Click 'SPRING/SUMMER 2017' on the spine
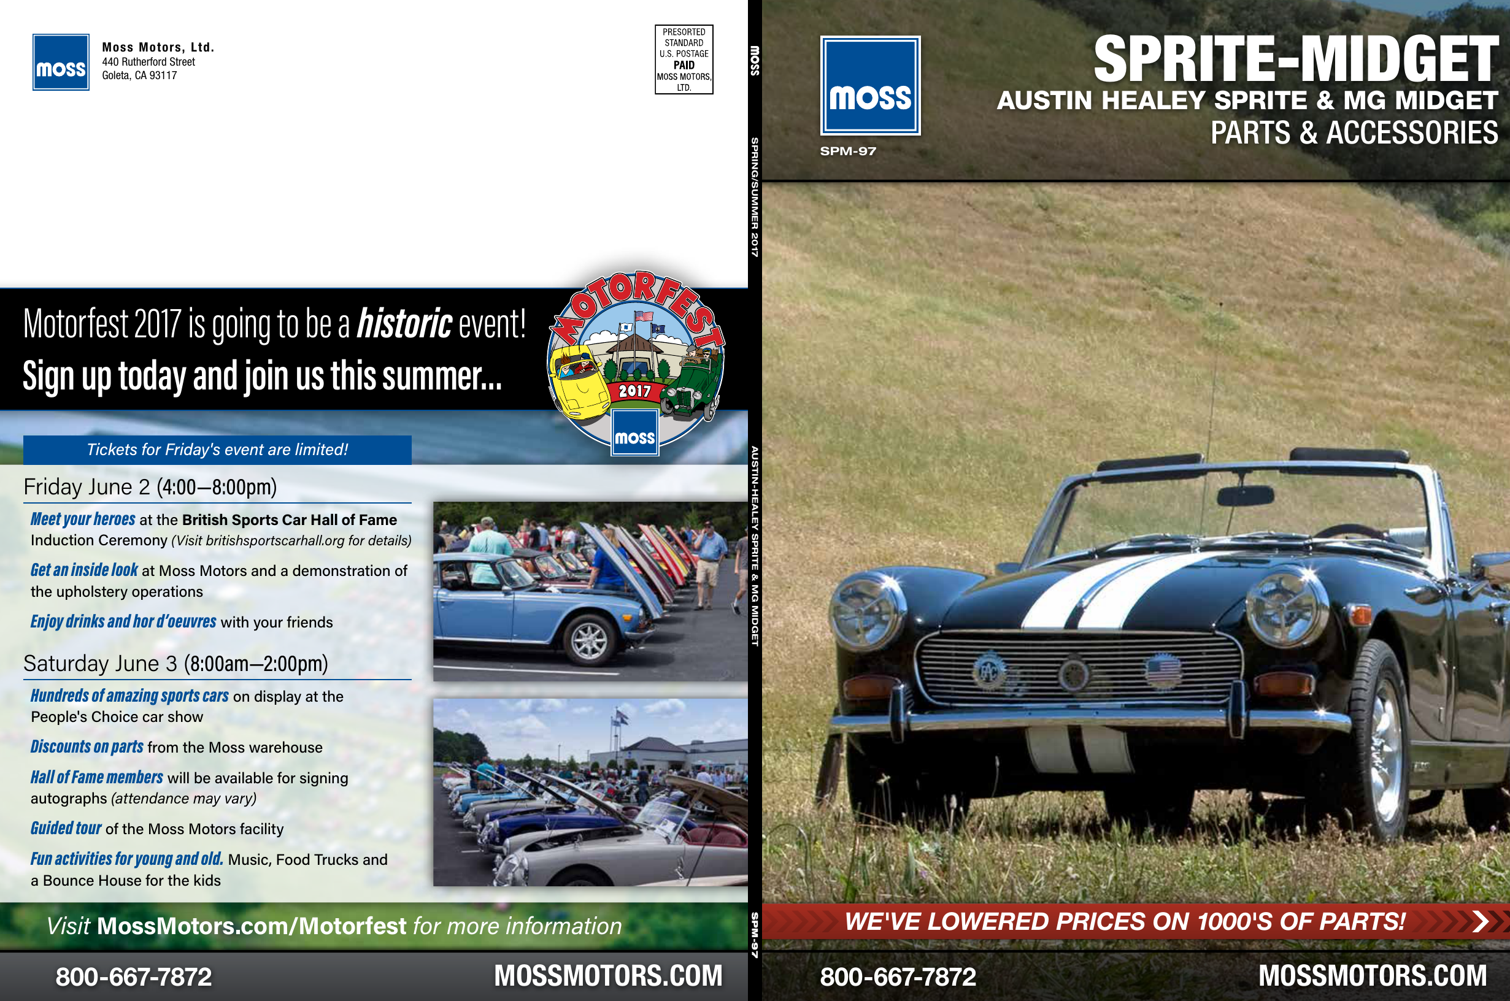1510x1001 pixels. [x=755, y=198]
